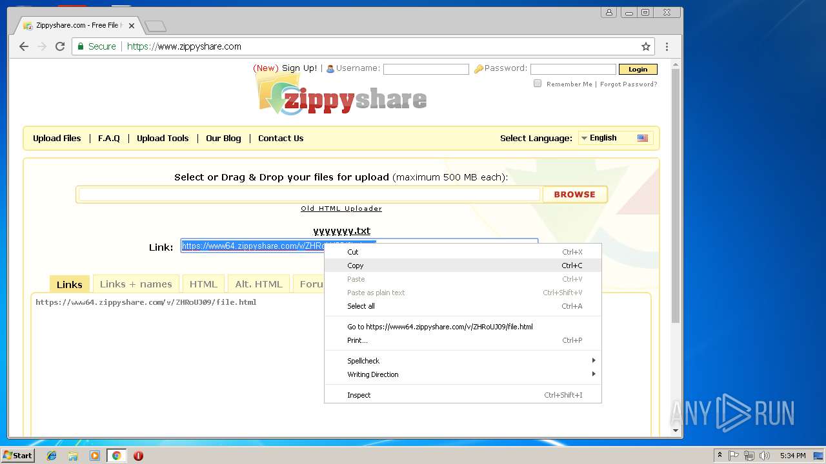Choose Select all in context menu
Image resolution: width=826 pixels, height=464 pixels.
point(463,306)
